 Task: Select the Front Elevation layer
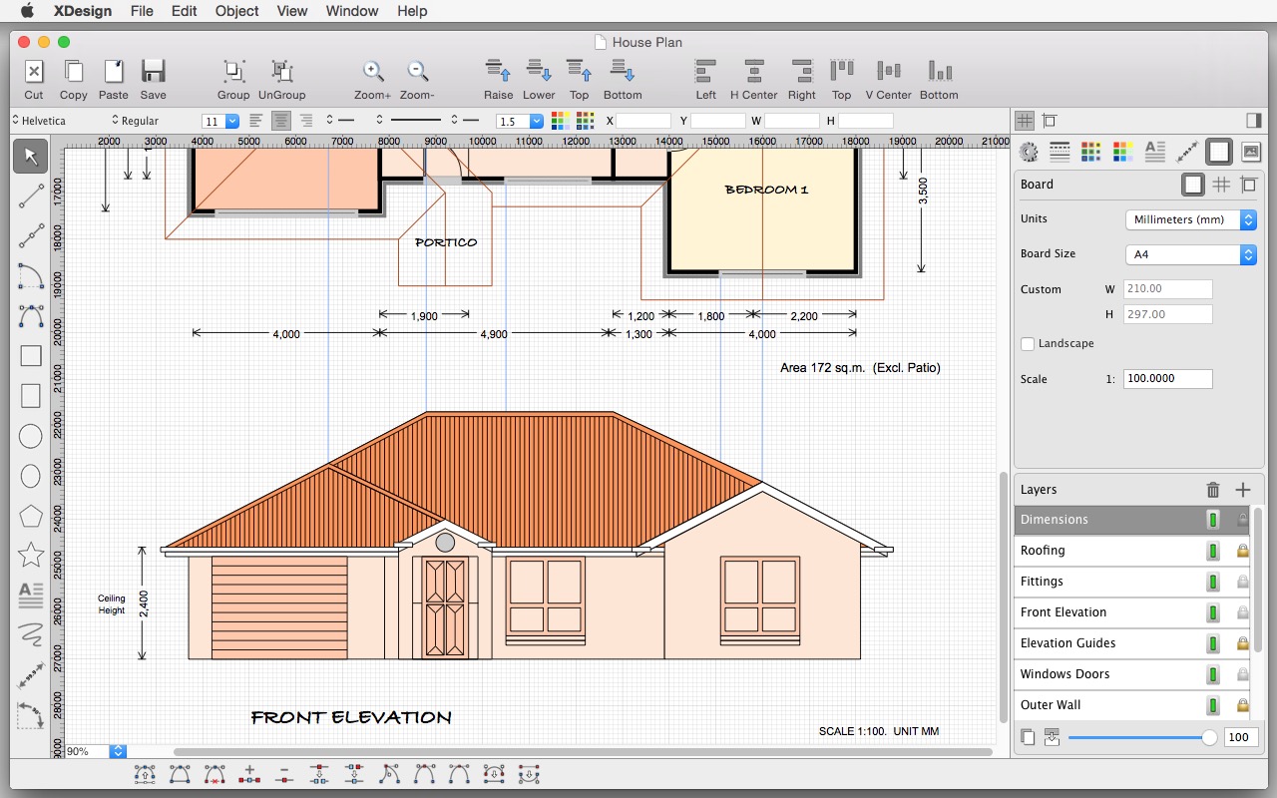tap(1064, 612)
